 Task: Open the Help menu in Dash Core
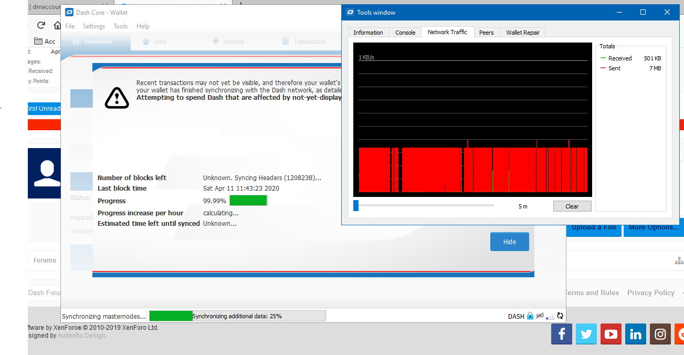click(x=143, y=26)
